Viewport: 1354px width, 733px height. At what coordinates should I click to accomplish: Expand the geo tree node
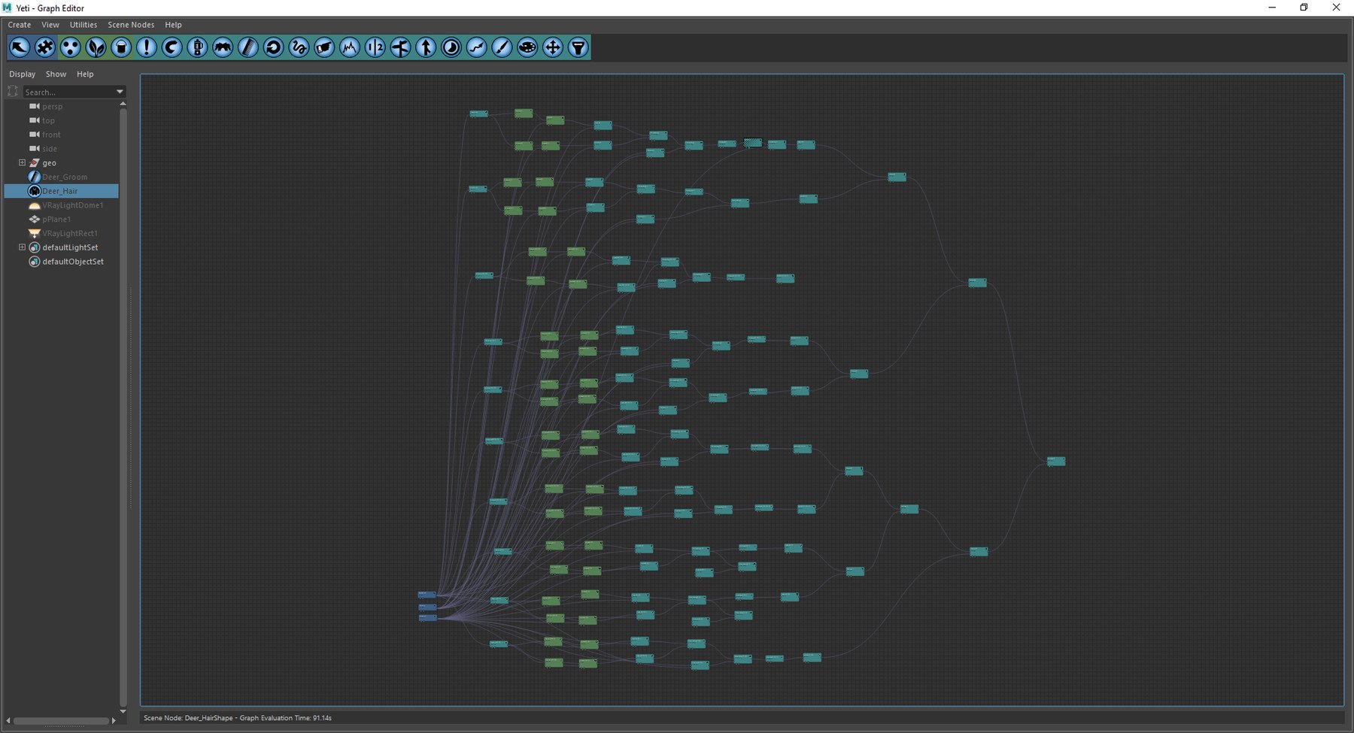tap(22, 162)
